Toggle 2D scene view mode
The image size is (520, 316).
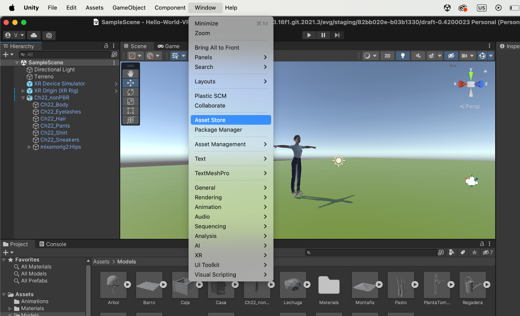pos(387,56)
